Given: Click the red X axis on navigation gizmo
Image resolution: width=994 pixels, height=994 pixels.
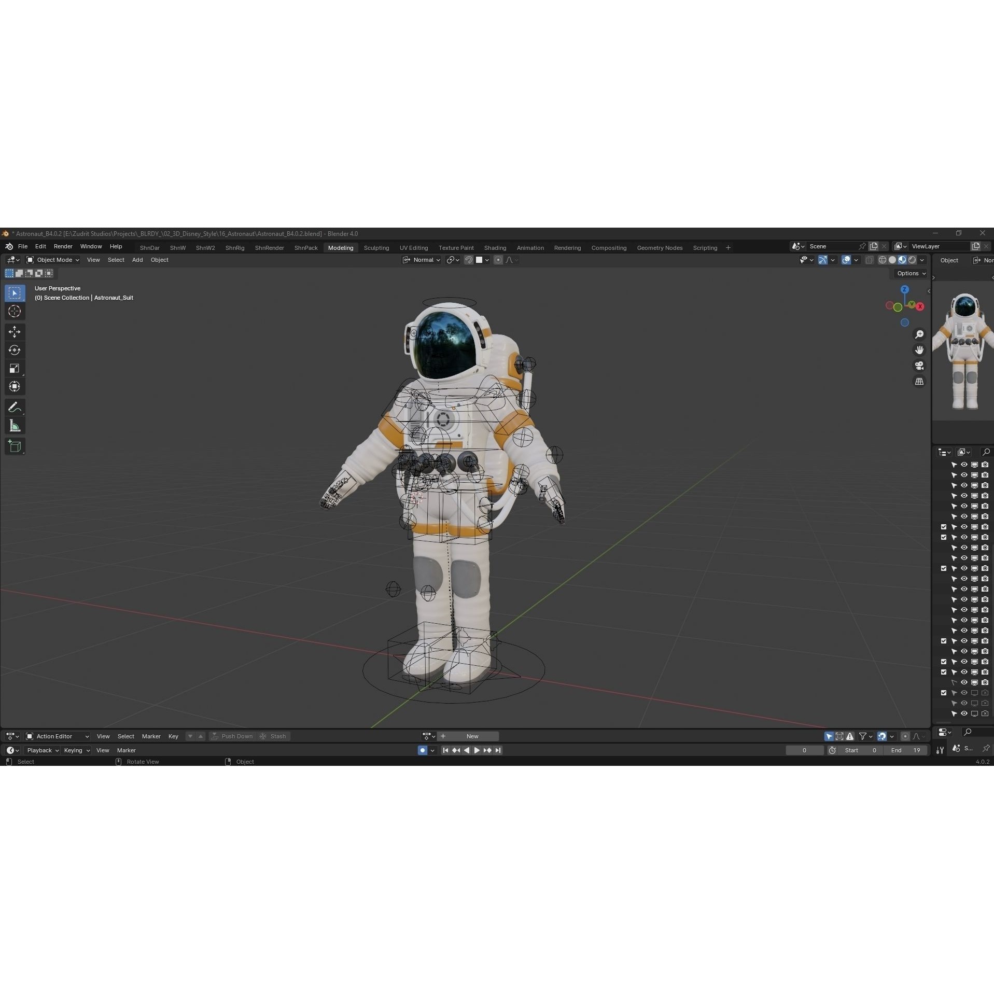Looking at the screenshot, I should (920, 306).
